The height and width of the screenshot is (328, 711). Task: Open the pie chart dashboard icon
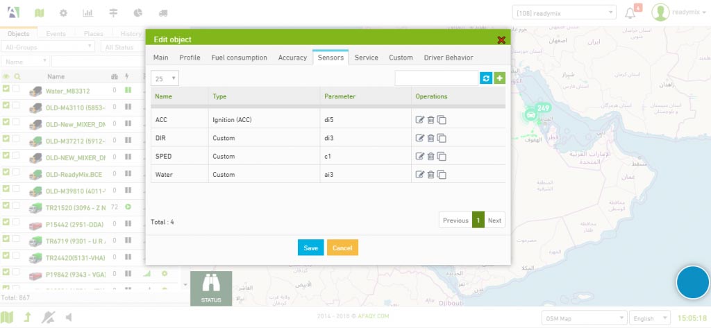[x=138, y=13]
